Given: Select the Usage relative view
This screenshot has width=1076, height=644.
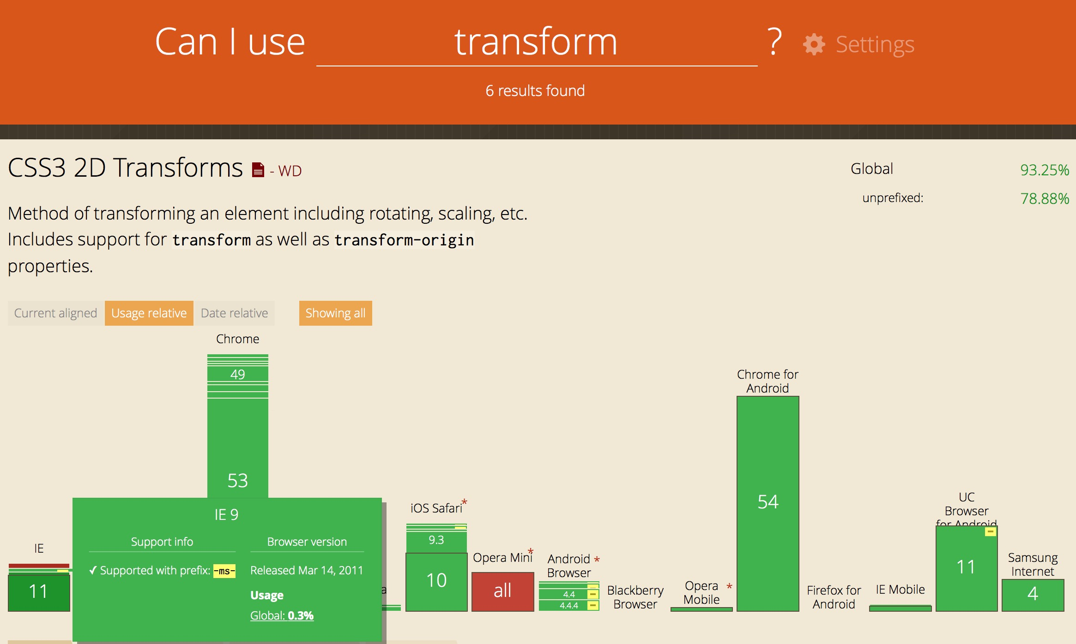Looking at the screenshot, I should (x=149, y=313).
